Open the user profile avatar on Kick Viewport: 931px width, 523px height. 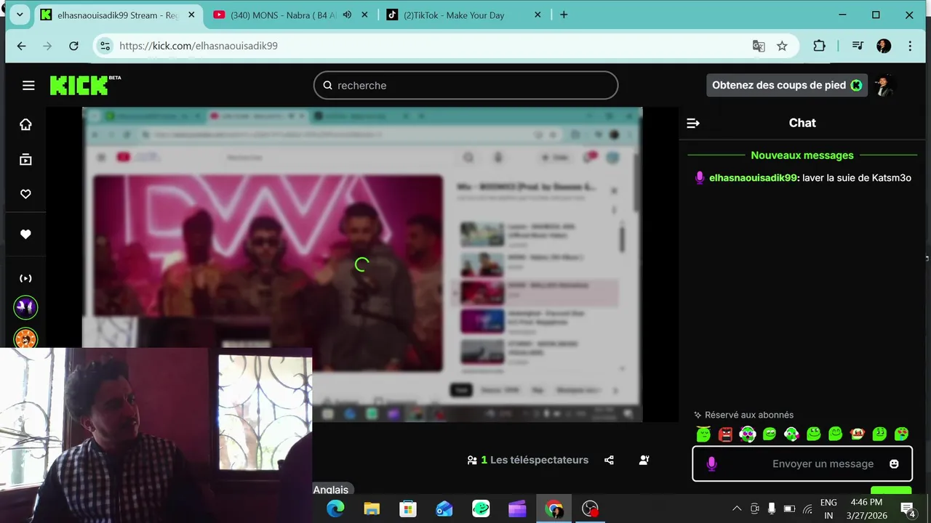[884, 85]
